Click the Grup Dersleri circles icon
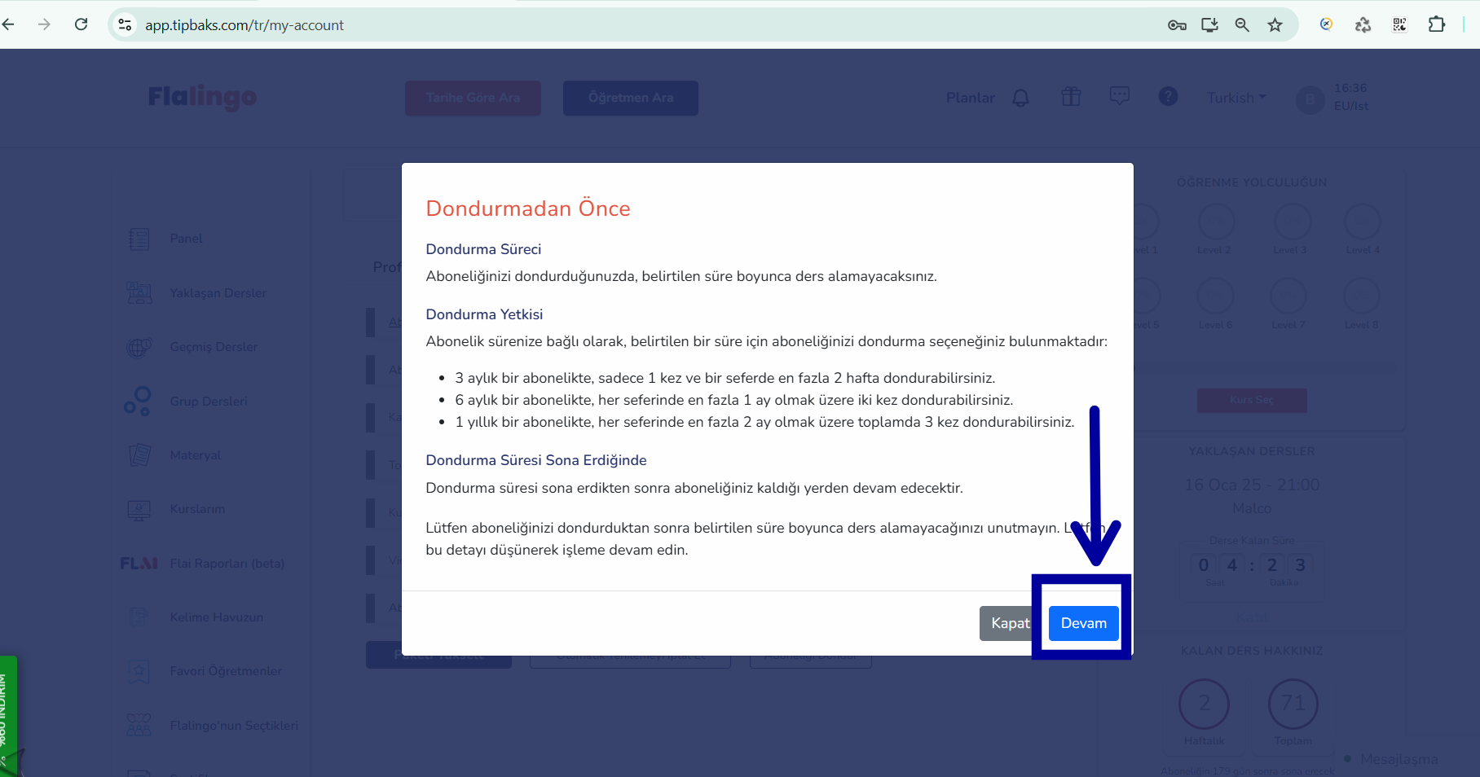 point(138,402)
